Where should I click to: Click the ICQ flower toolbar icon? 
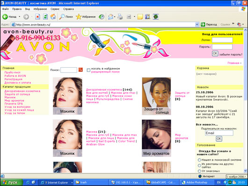pos(156,17)
